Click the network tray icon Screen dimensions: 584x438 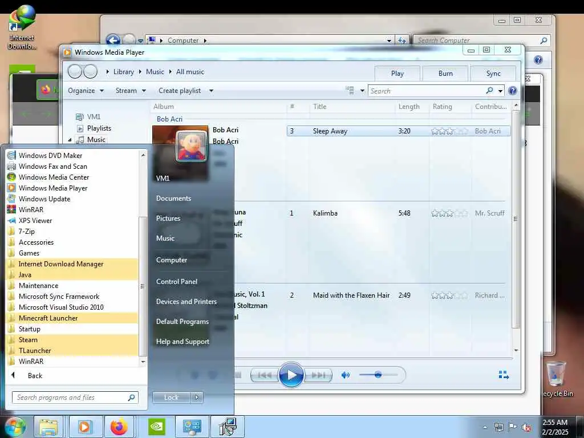pos(498,427)
